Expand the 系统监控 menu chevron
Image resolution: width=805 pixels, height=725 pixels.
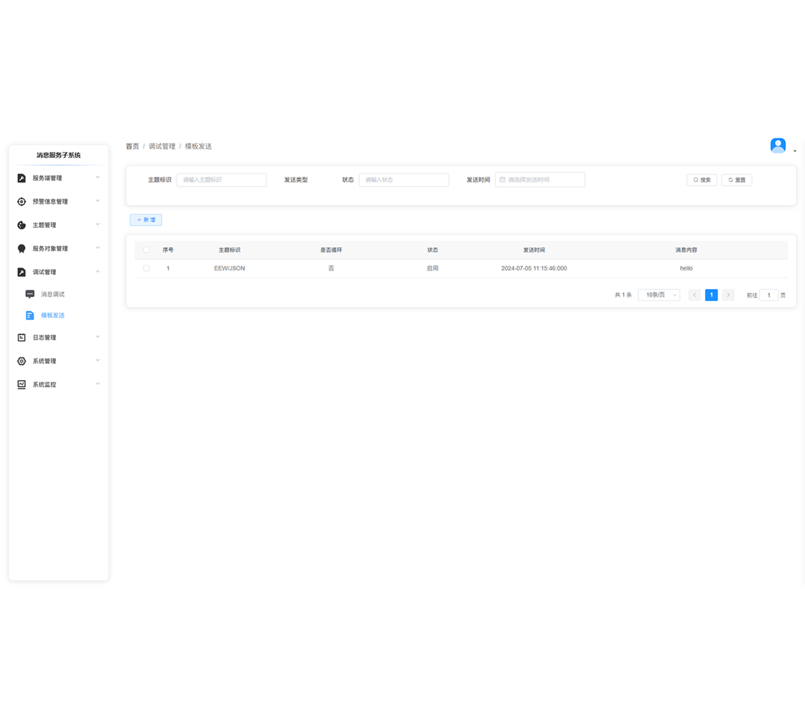coord(98,384)
